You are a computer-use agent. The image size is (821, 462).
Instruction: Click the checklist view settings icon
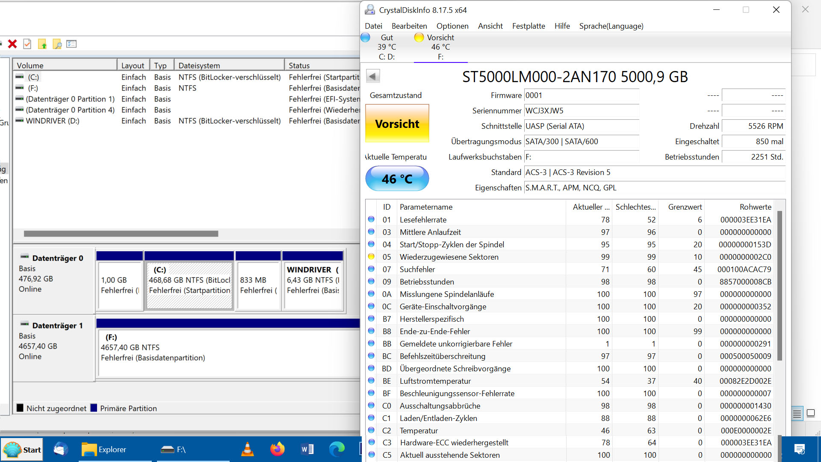coord(71,44)
